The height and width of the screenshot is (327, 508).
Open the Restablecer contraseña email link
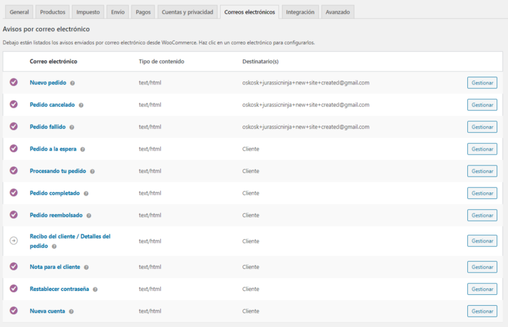tap(59, 289)
